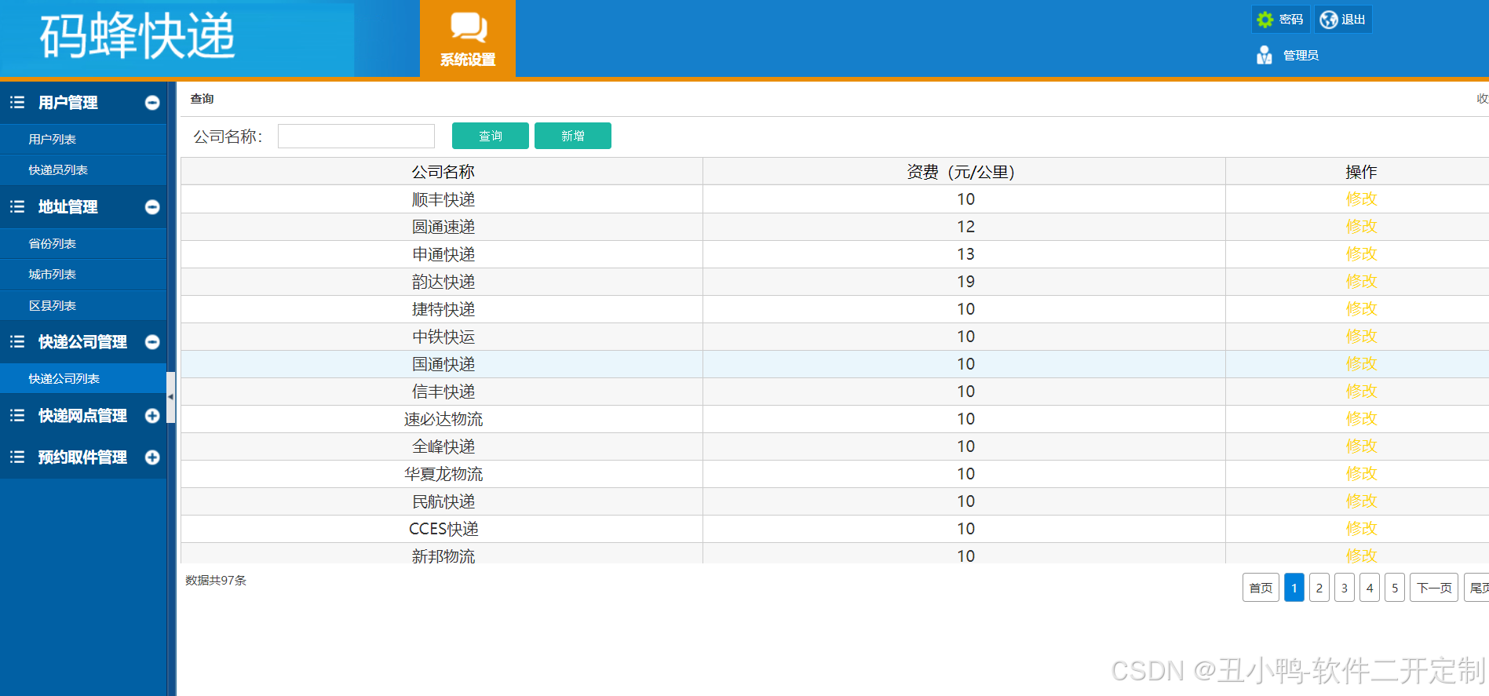Select page 3 in pagination
The height and width of the screenshot is (696, 1489).
pos(1345,588)
